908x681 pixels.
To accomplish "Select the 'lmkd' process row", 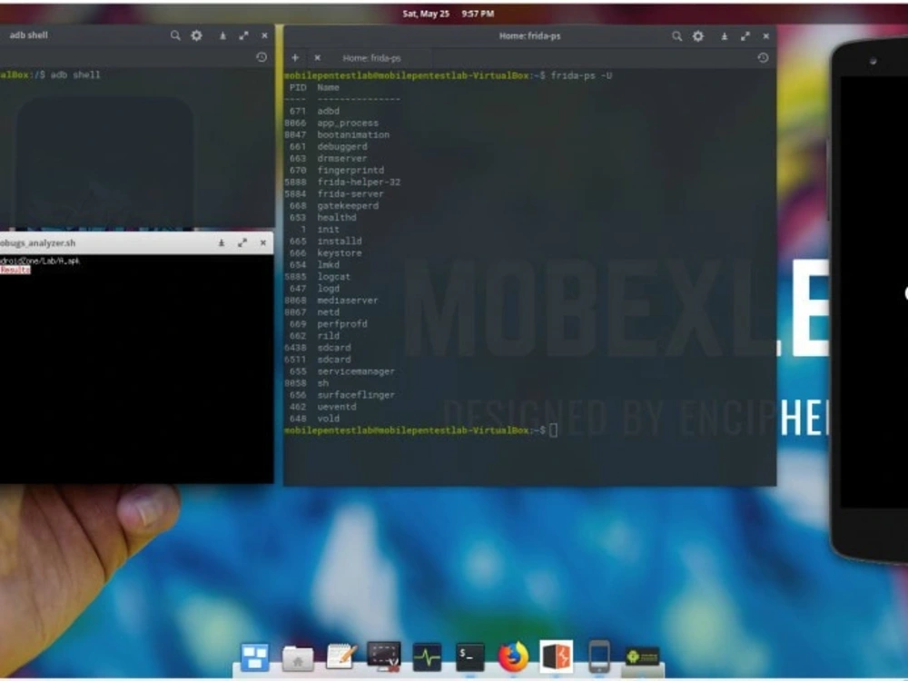I will pos(314,264).
